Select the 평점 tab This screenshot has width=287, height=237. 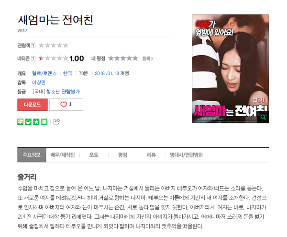coord(122,155)
